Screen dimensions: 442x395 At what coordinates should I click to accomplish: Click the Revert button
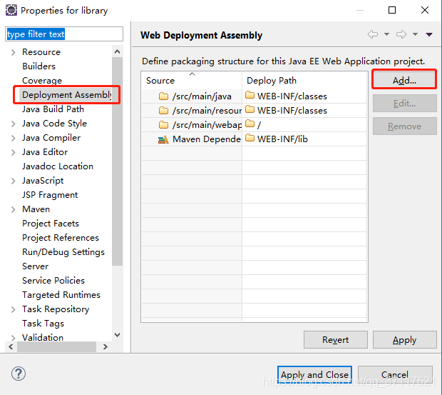pyautogui.click(x=336, y=340)
